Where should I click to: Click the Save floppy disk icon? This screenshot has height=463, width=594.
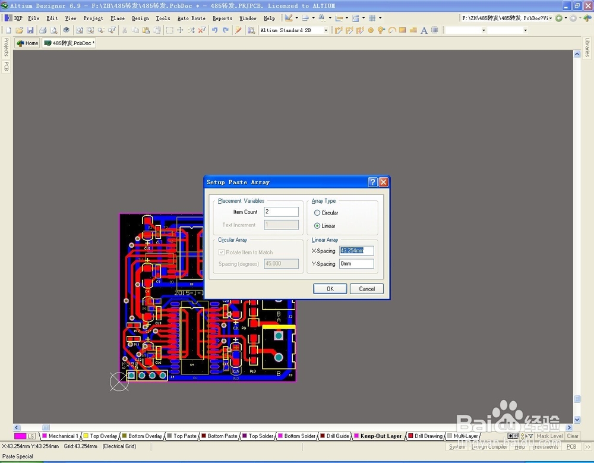[30, 30]
